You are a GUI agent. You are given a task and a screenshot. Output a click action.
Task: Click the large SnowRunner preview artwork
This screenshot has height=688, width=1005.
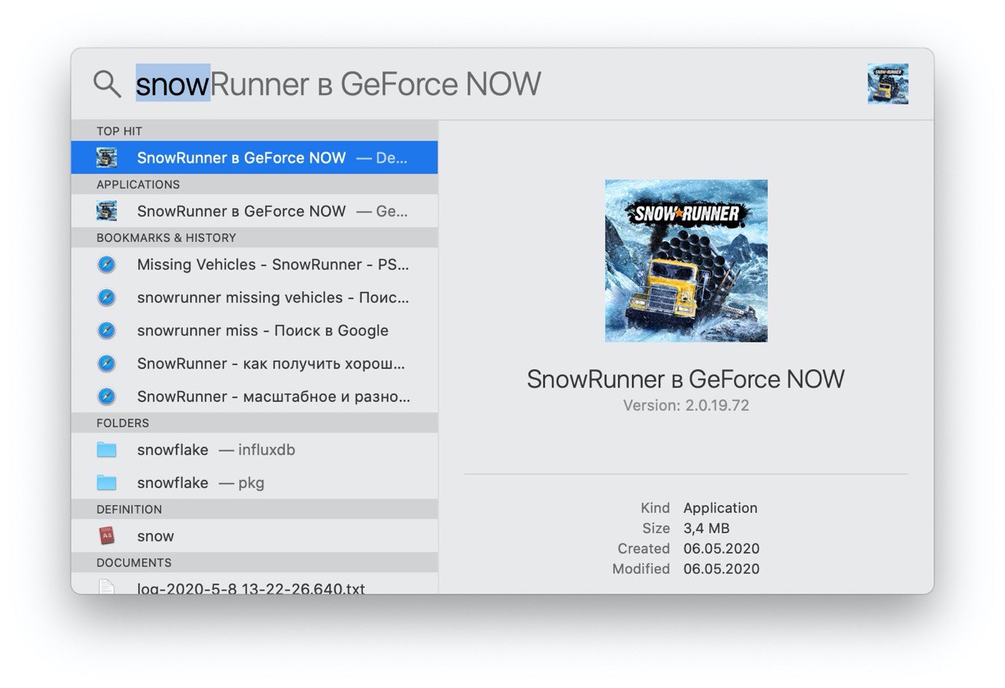point(686,261)
